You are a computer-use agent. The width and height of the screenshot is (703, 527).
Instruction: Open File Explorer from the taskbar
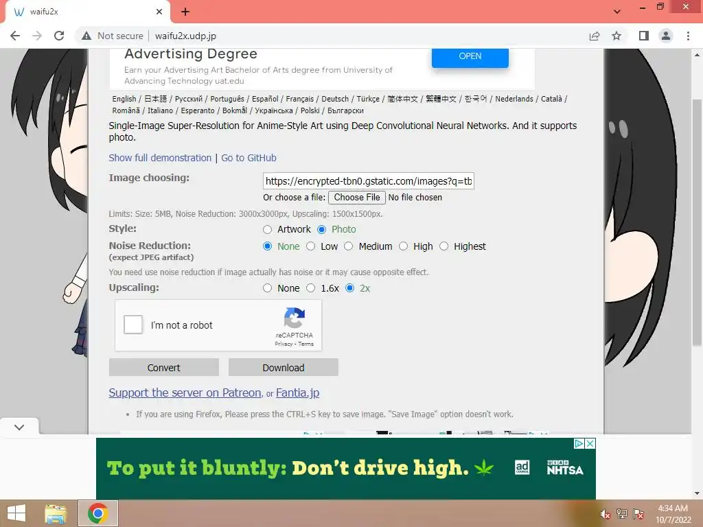point(56,513)
